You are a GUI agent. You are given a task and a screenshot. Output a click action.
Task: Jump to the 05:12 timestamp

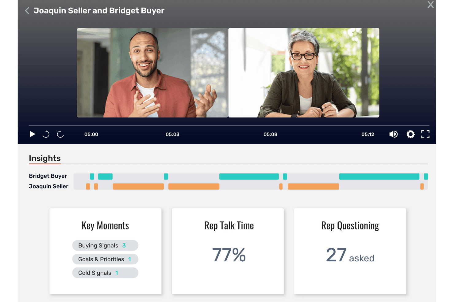[368, 134]
